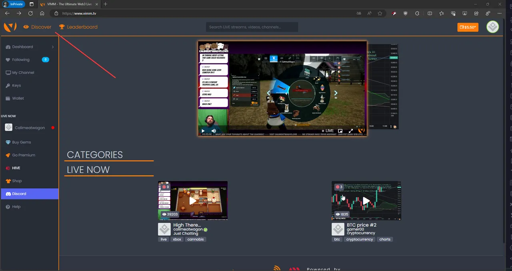Open the Following sidebar item
512x271 pixels.
point(21,59)
